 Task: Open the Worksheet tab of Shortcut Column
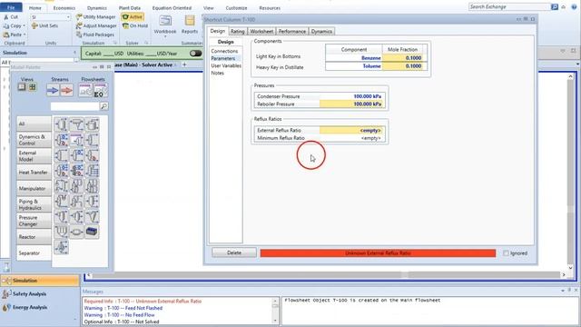pyautogui.click(x=261, y=31)
